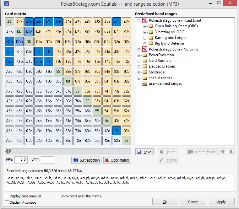This screenshot has height=209, width=239.
Task: Click the Card Runners folder icon
Action: click(x=145, y=61)
